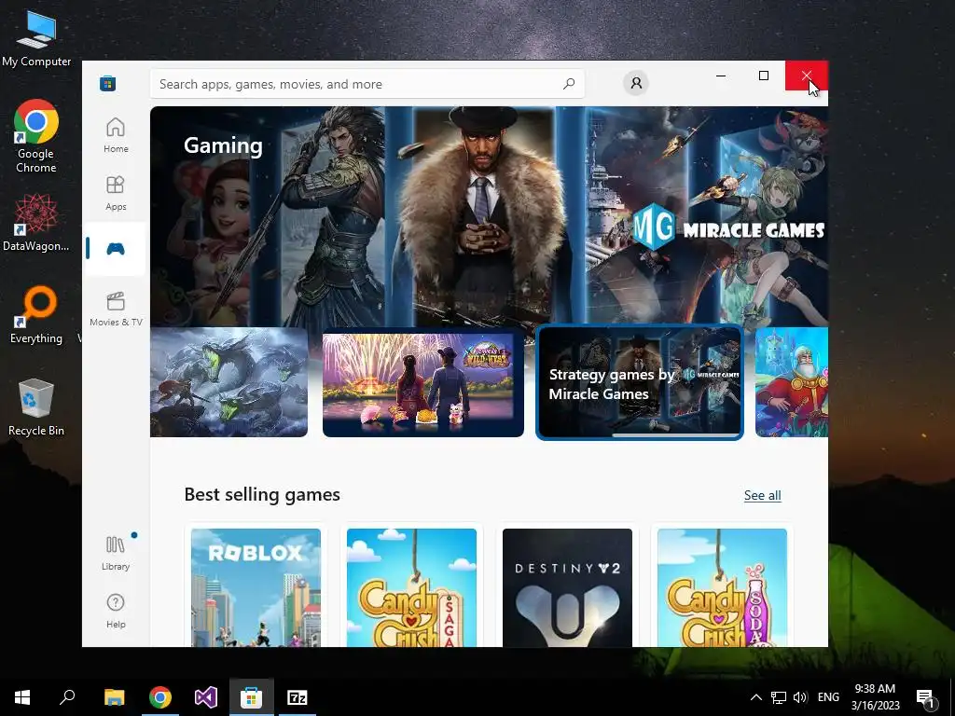Show hidden system tray icons
Image resolution: width=955 pixels, height=716 pixels.
(755, 697)
